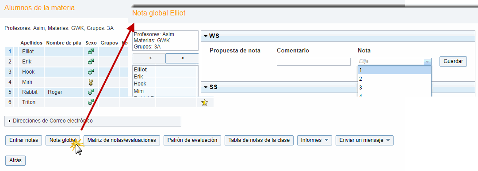Select grade 1 in the Nota list
This screenshot has height=171, width=478.
pyautogui.click(x=394, y=70)
